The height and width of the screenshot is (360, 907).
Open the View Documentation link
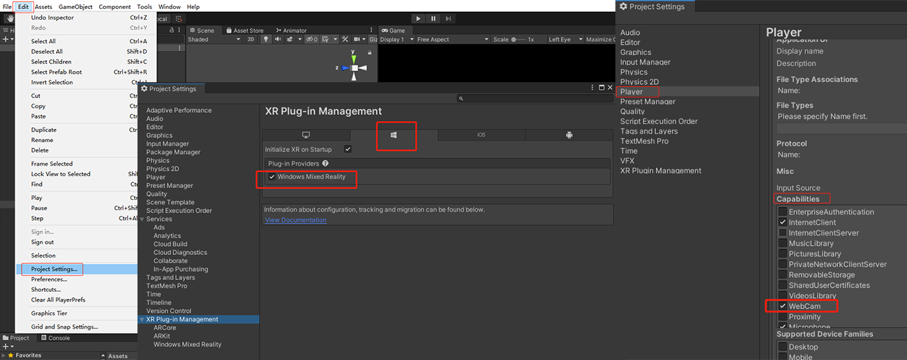click(x=296, y=220)
